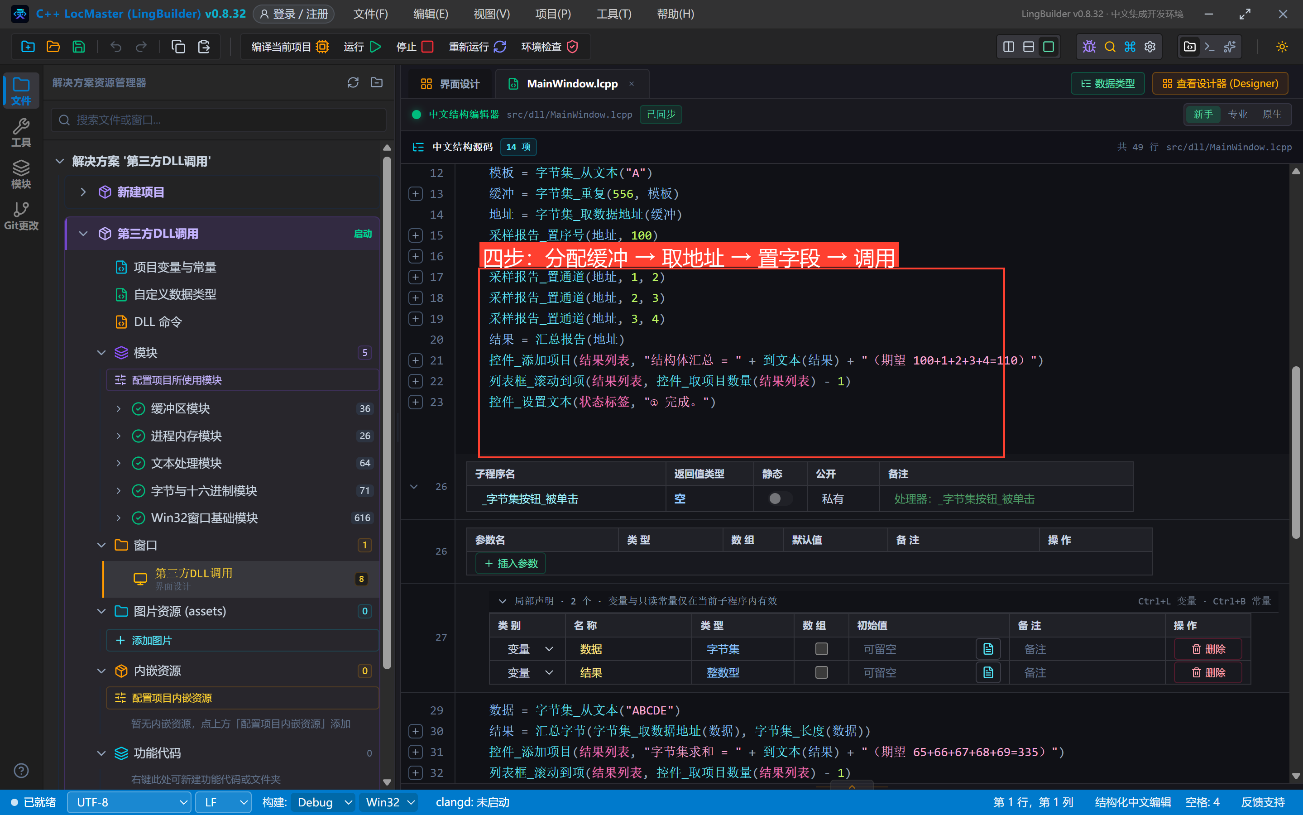Viewport: 1303px width, 815px height.
Task: Click the paste clipboard icon
Action: tap(204, 47)
